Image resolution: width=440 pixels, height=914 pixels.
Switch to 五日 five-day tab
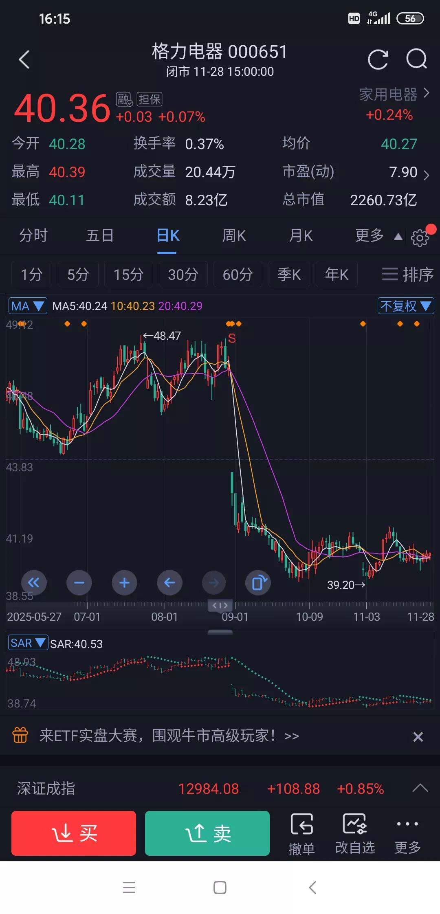[100, 235]
